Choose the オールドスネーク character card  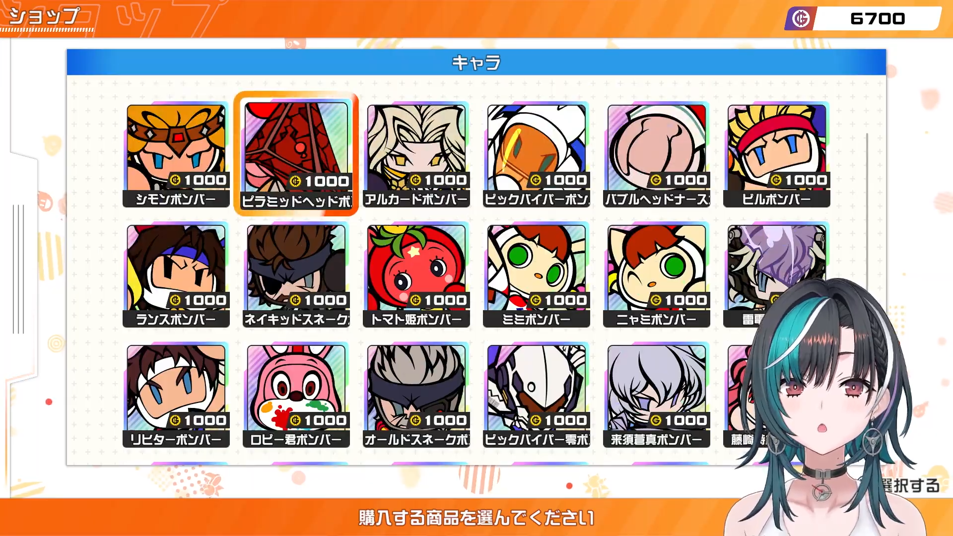pos(416,395)
